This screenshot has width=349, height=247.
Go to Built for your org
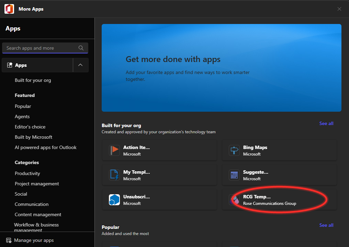click(33, 81)
